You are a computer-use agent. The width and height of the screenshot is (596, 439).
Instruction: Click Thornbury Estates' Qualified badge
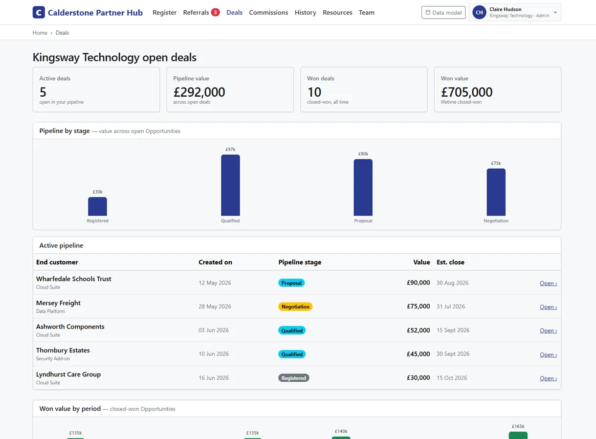point(292,354)
